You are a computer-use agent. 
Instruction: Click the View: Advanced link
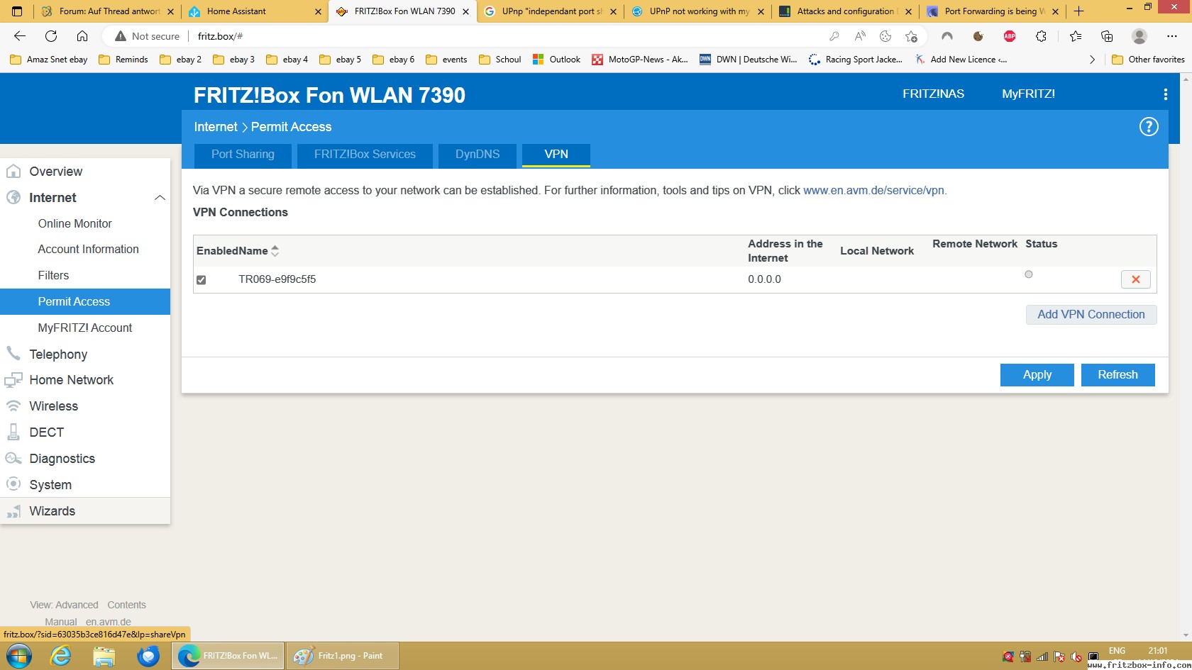point(64,605)
